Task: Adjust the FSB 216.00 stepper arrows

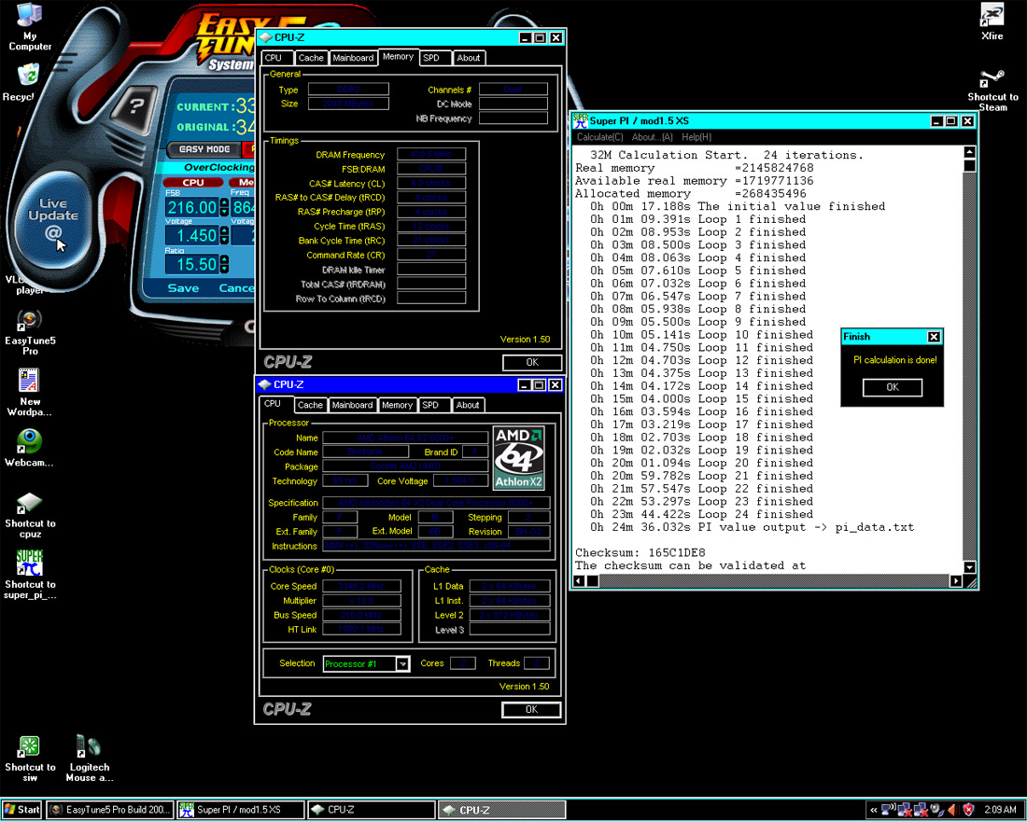Action: point(224,207)
